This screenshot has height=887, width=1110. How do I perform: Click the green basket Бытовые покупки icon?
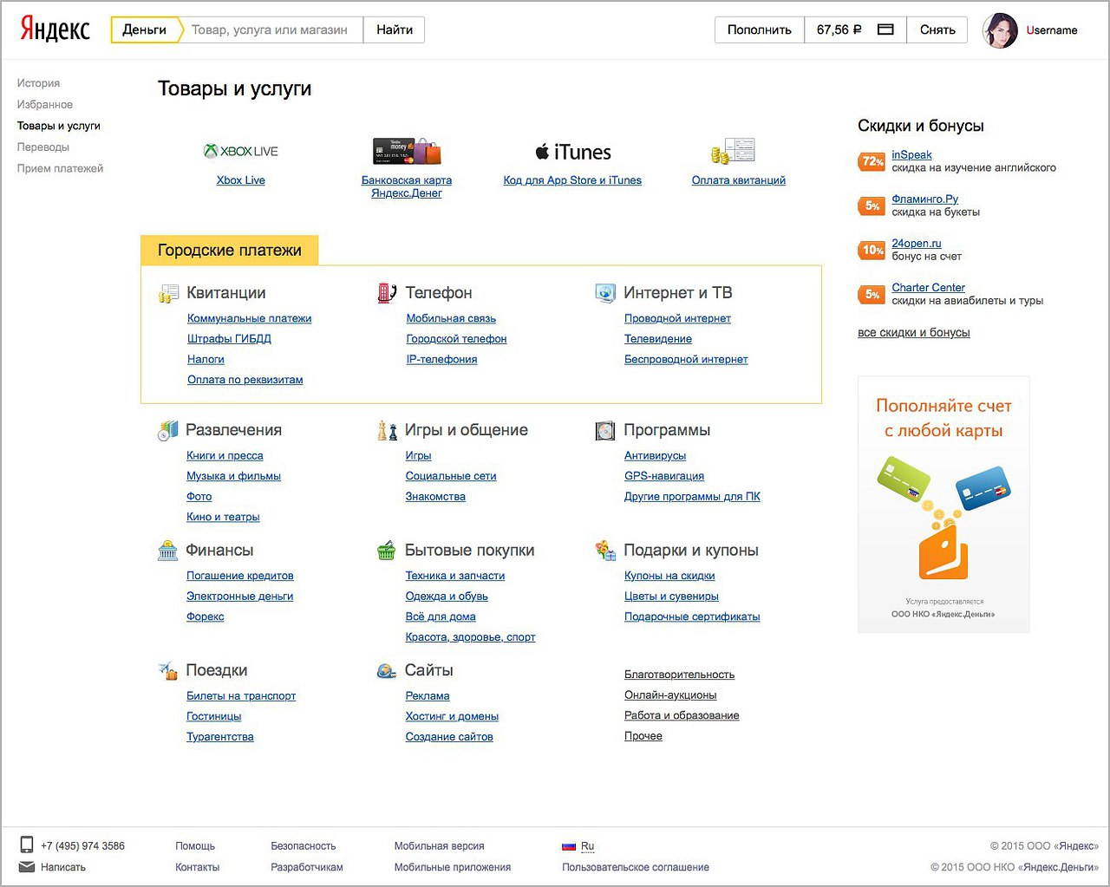387,551
